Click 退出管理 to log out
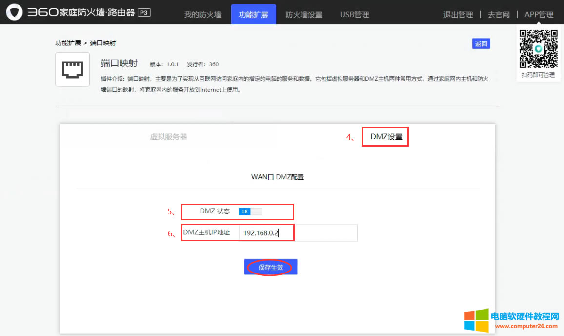The width and height of the screenshot is (564, 336). (458, 14)
